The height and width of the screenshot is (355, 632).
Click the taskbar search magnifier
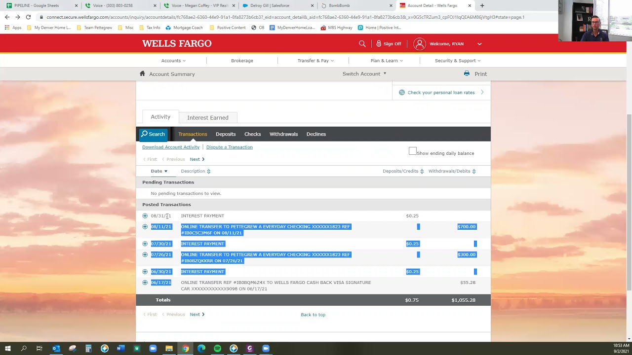(24, 349)
